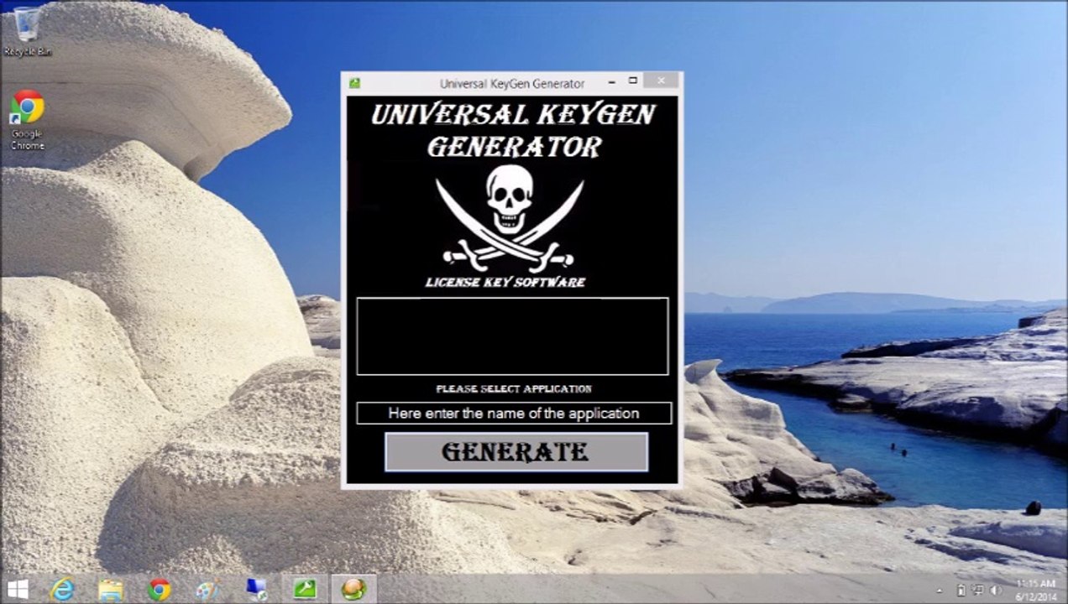Switch to the green key taskbar app
The height and width of the screenshot is (604, 1068).
click(x=305, y=590)
